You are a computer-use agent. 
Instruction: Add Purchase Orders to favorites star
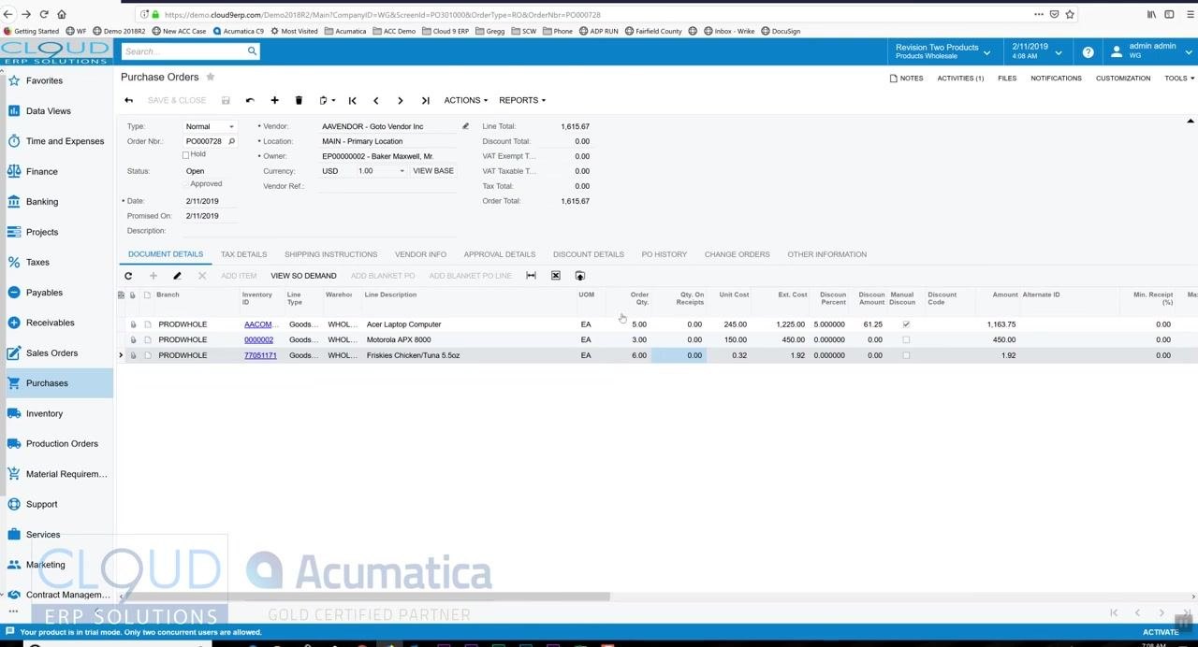point(211,77)
